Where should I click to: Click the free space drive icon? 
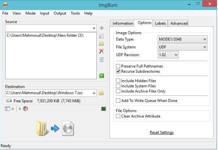(x=9, y=101)
